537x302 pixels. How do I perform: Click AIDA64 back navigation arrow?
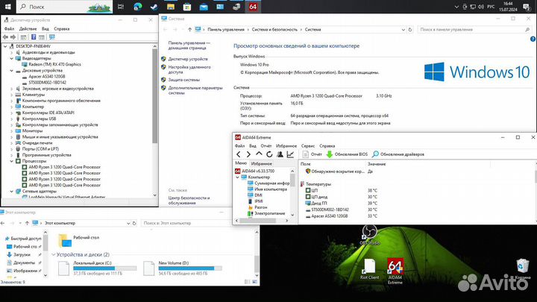[x=239, y=154]
